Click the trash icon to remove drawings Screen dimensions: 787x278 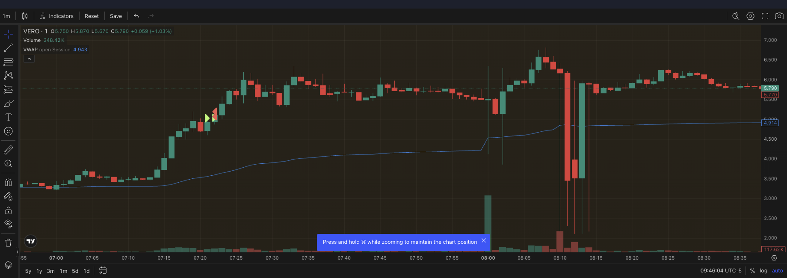pyautogui.click(x=8, y=243)
